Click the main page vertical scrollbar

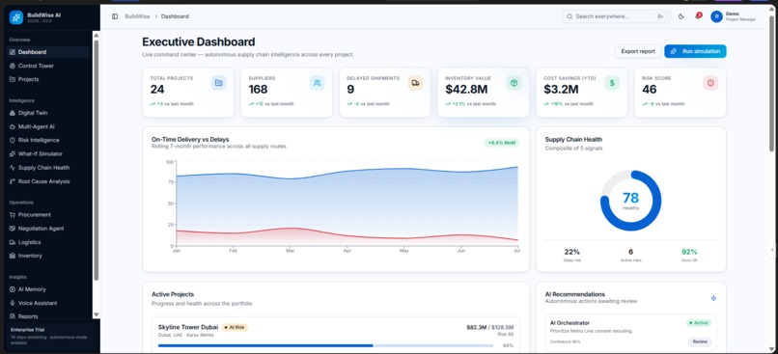point(771,84)
